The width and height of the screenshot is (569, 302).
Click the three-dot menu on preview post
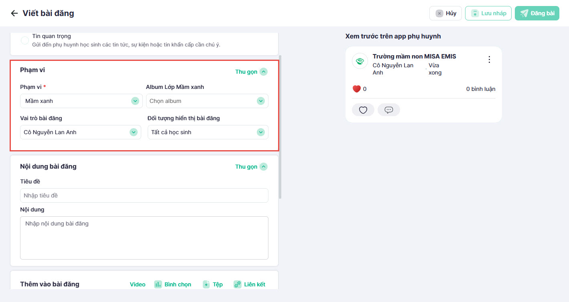489,60
